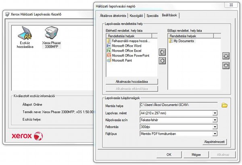Click the Mentés helye path field
The image size is (242, 165).
click(x=178, y=105)
